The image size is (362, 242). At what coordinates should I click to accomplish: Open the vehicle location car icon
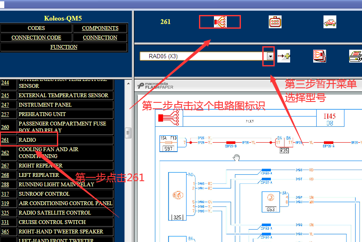point(330,22)
